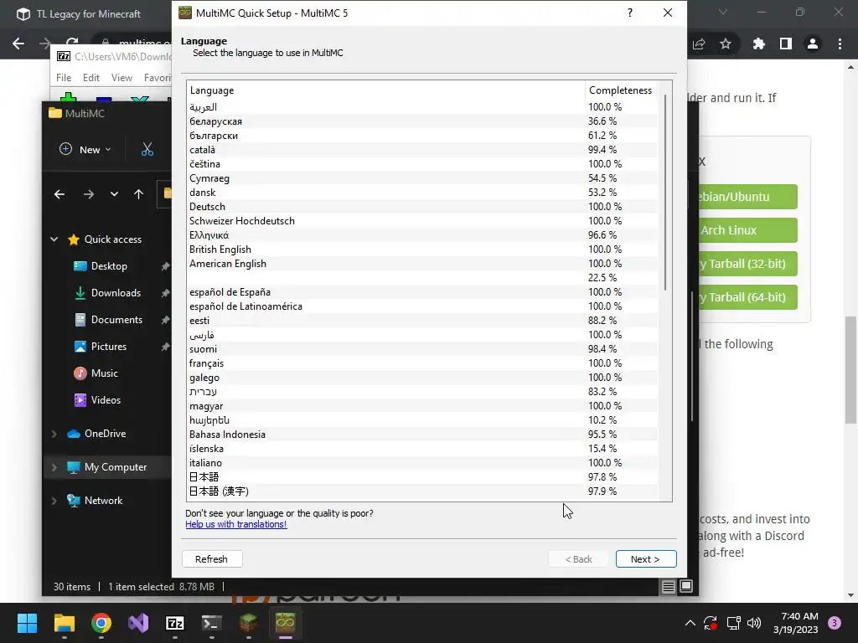858x643 pixels.
Task: Open Videos in Quick access
Action: (106, 400)
